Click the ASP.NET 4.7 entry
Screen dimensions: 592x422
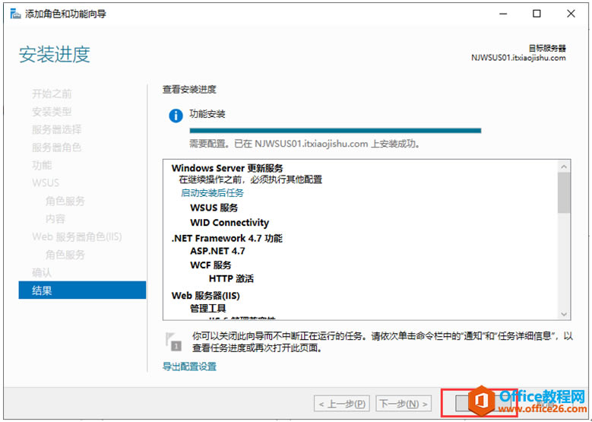tap(217, 251)
